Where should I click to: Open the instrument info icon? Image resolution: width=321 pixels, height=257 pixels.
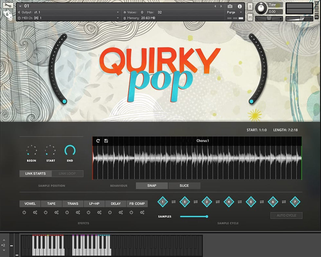click(x=239, y=6)
